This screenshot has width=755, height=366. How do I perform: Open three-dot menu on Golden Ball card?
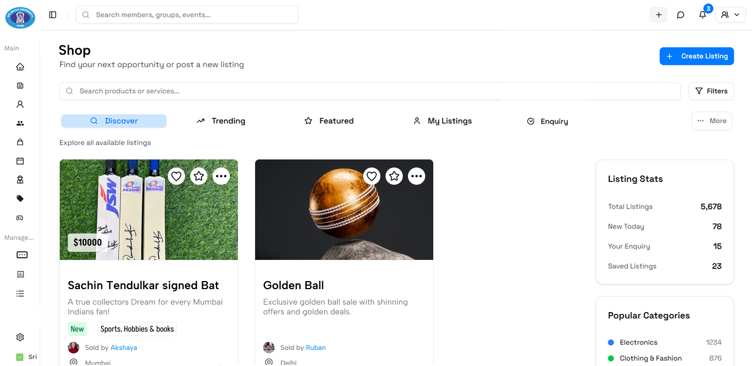tap(417, 176)
